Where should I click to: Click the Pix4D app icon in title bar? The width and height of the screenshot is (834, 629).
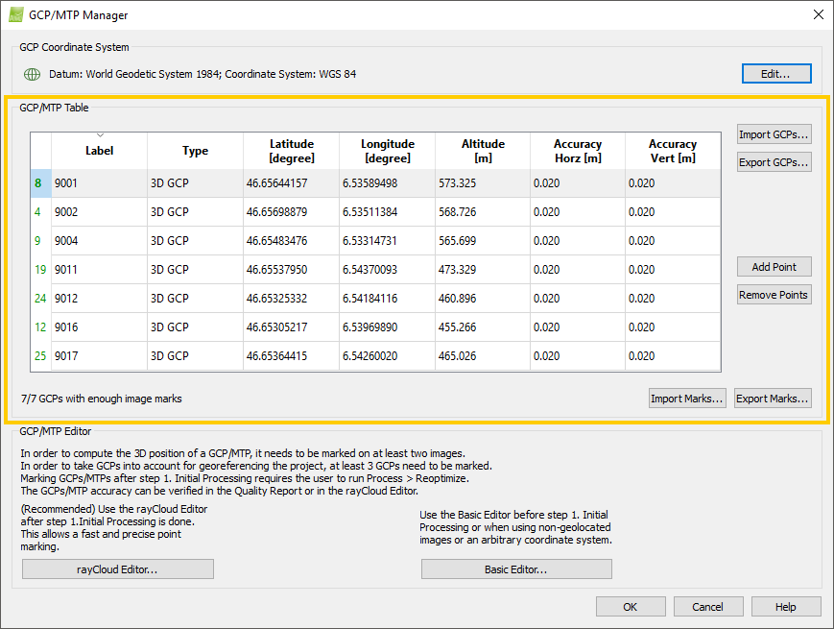(x=16, y=15)
